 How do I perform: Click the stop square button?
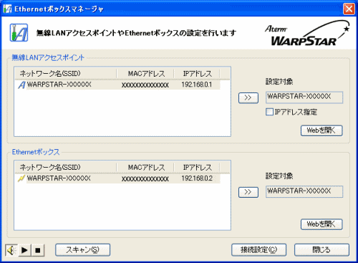38,250
